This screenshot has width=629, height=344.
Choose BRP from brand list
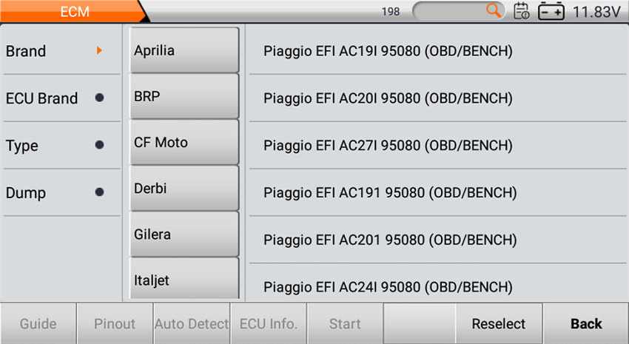tap(184, 96)
